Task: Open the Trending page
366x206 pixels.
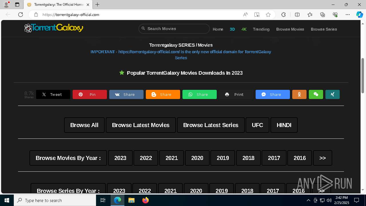Action: (261, 29)
